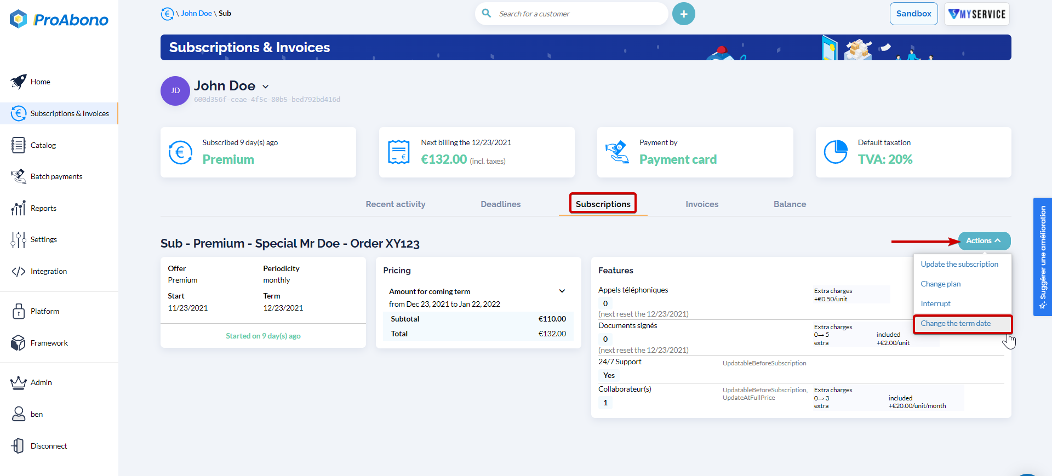Click the Disconnect door icon
This screenshot has width=1052, height=476.
tap(18, 446)
